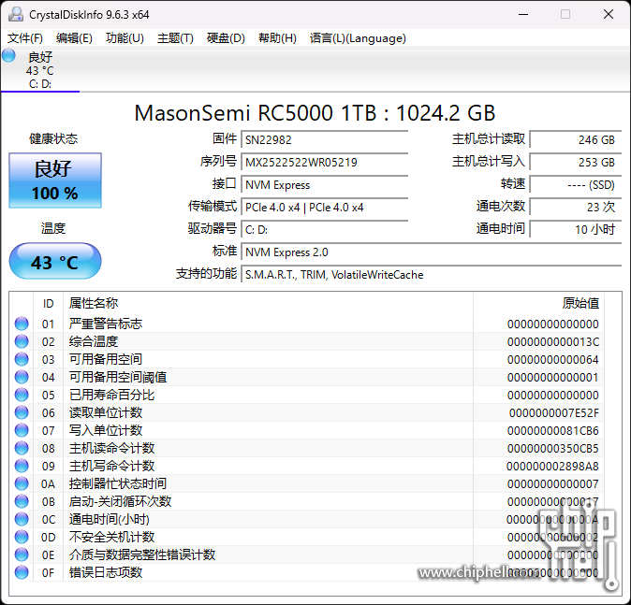Select the 可用备用空间阈值 attribute row

pyautogui.click(x=307, y=377)
